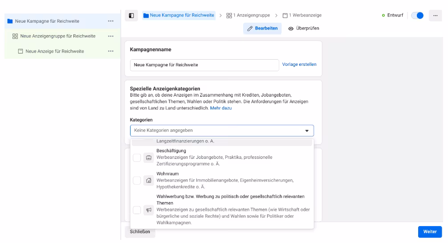
Task: Collapse the Kategorien dropdown arrow
Action: (x=306, y=131)
